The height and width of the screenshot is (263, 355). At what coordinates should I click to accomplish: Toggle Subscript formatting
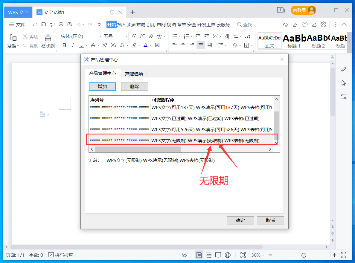point(113,45)
